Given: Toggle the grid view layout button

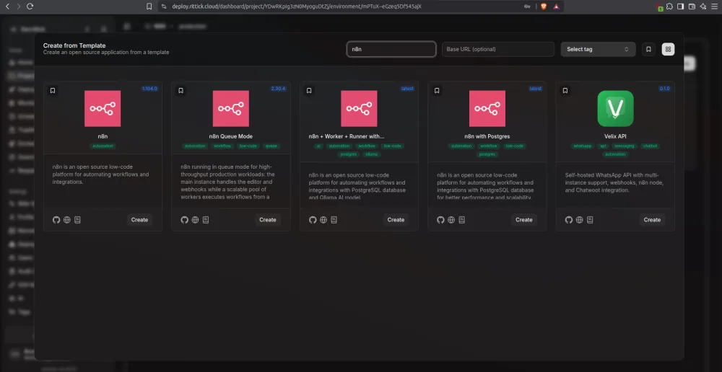Looking at the screenshot, I should tap(668, 49).
